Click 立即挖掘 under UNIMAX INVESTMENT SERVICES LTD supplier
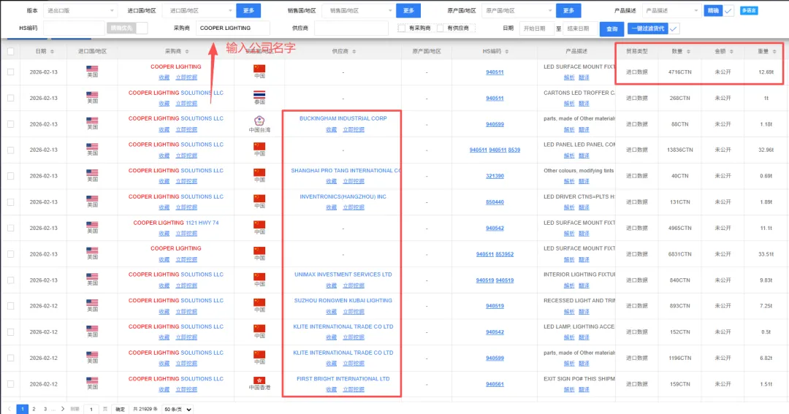Viewport: 789px width, 414px height. [354, 285]
